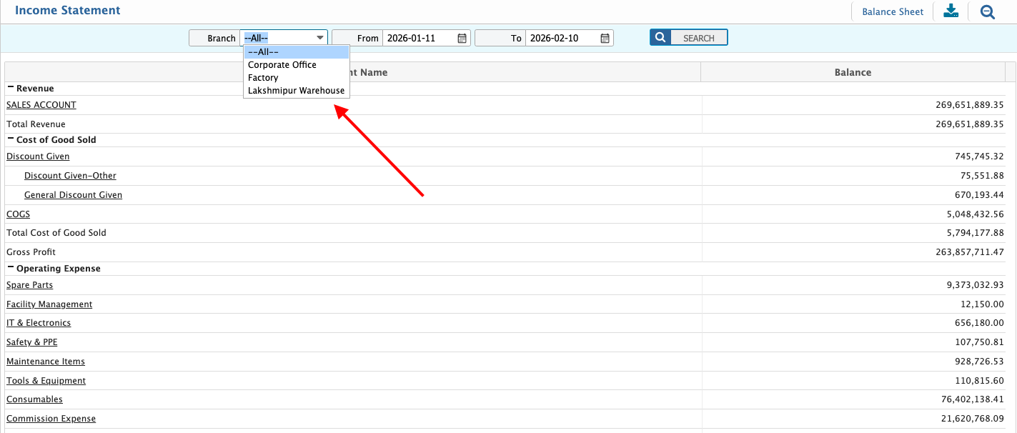Screen dimensions: 1017x433
Task: Choose the --All-- option in the dropdown list
Action: pos(264,51)
